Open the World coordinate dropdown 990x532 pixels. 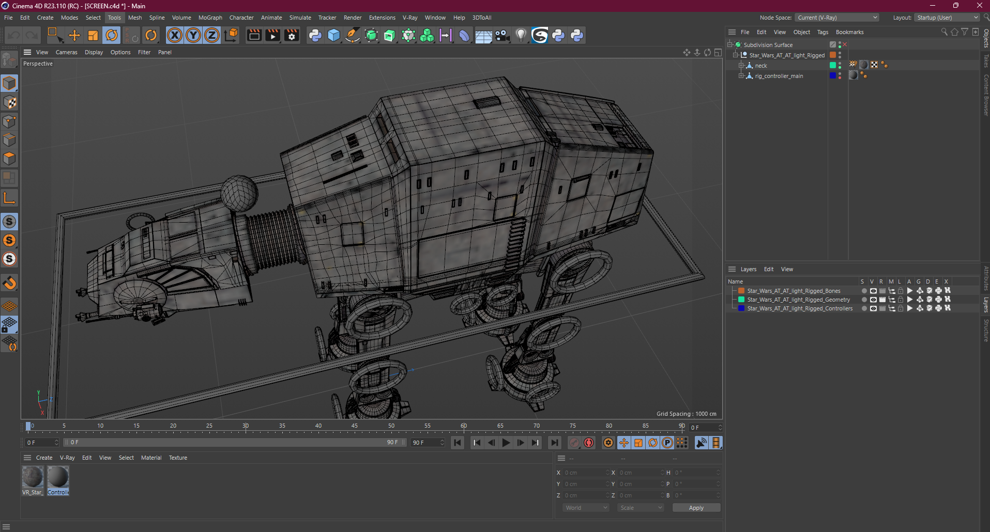(x=586, y=508)
